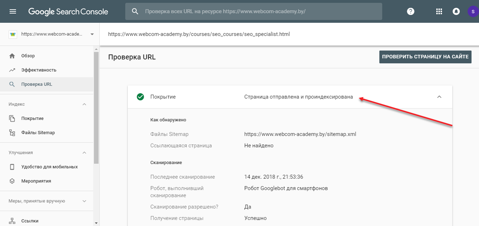
Task: Collapse the Индекс sidebar section
Action: 84,104
